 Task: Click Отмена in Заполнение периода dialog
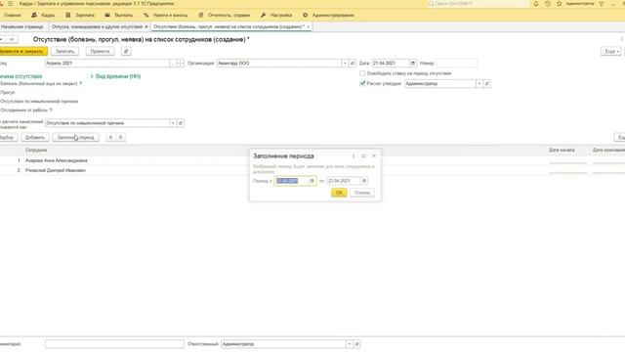(x=362, y=193)
